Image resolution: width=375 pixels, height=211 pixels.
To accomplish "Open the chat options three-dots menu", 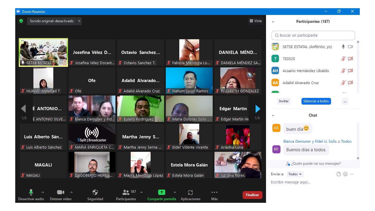I will 352,174.
